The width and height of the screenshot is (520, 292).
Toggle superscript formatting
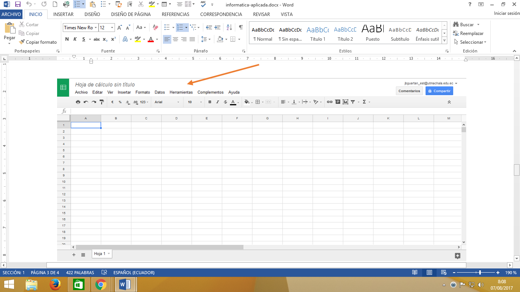(x=113, y=39)
